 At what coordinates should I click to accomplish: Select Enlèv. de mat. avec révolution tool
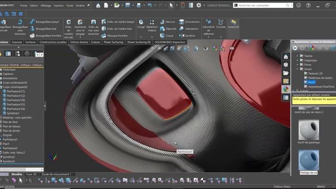pyautogui.click(x=93, y=27)
